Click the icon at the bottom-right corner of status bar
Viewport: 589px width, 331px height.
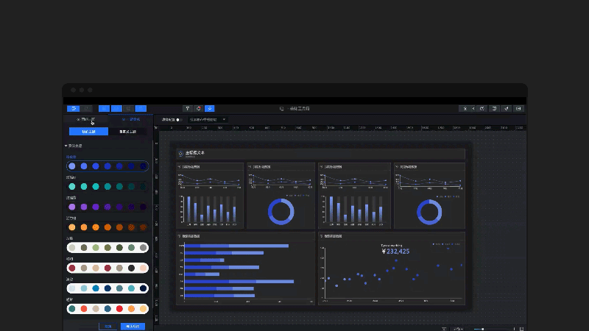521,329
